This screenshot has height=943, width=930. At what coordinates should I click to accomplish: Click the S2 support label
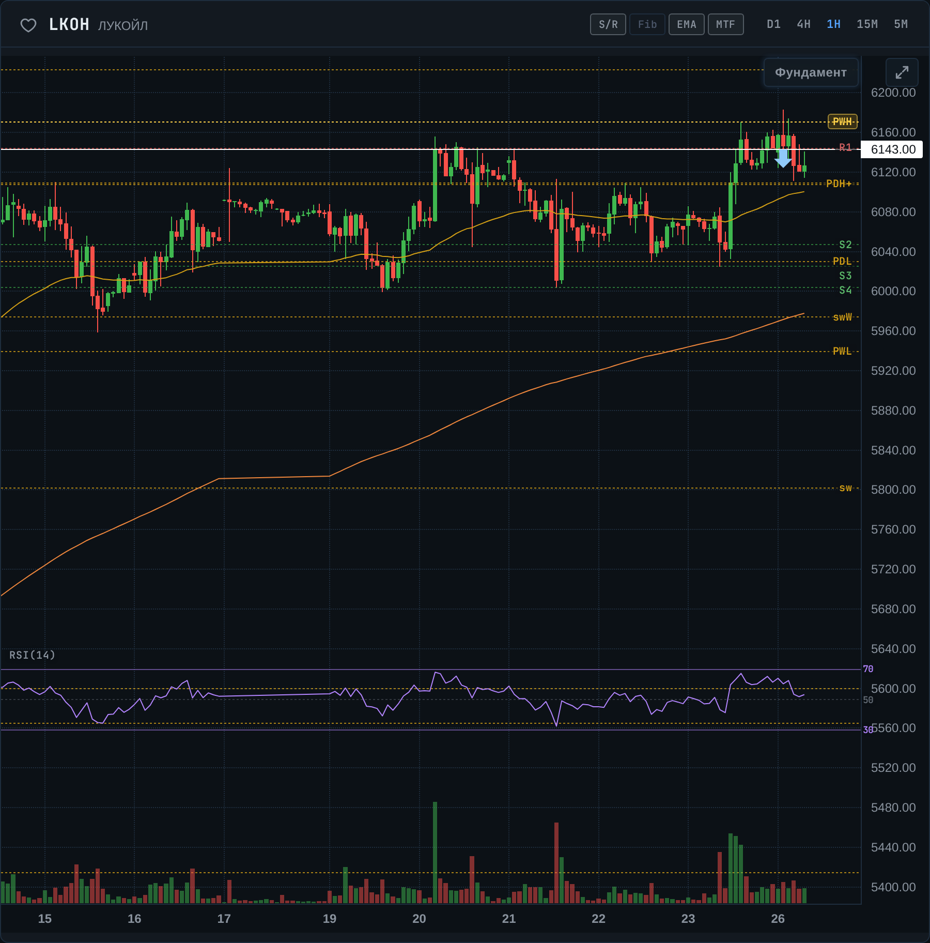pos(845,245)
